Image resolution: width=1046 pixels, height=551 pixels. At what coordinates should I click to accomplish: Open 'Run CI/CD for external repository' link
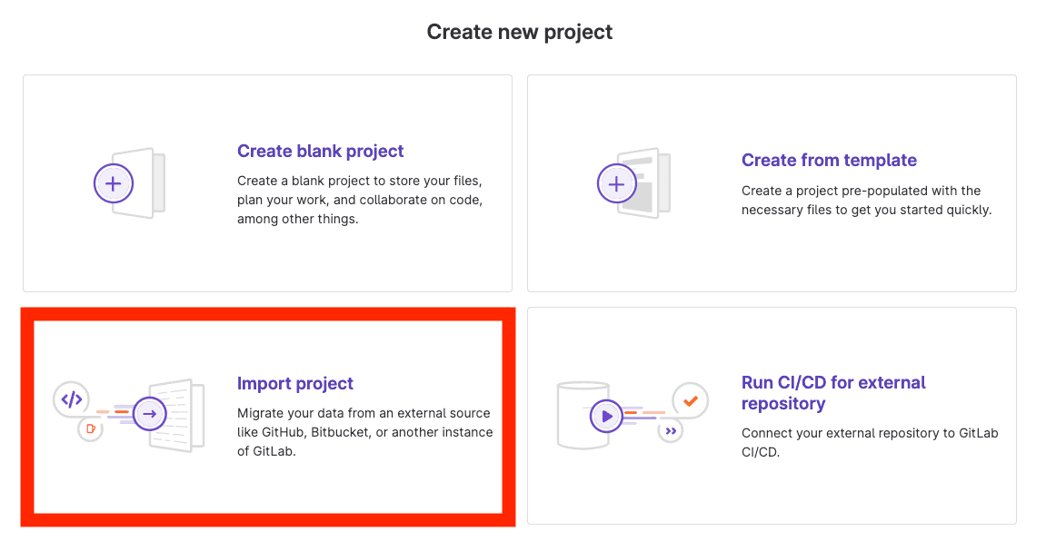[x=834, y=393]
